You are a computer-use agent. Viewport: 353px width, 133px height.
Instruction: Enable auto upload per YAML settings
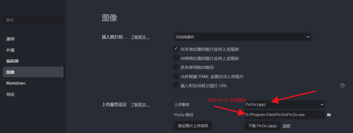[176, 76]
